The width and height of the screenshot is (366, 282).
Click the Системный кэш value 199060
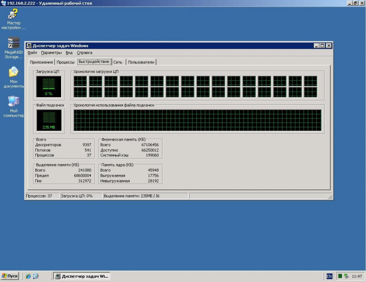[x=152, y=155]
